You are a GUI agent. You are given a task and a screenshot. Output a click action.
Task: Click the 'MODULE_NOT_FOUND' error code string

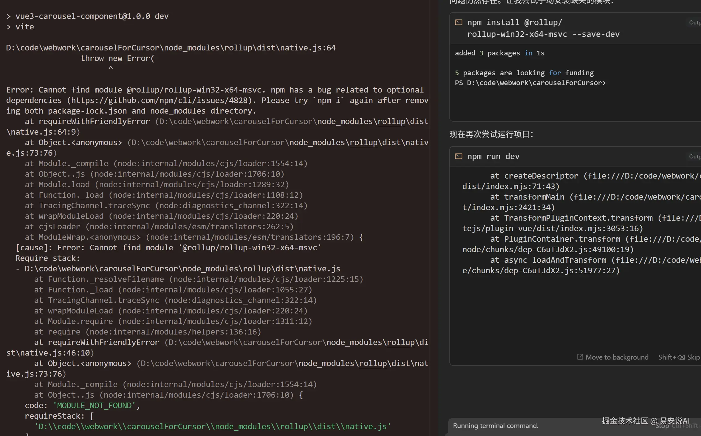(94, 405)
